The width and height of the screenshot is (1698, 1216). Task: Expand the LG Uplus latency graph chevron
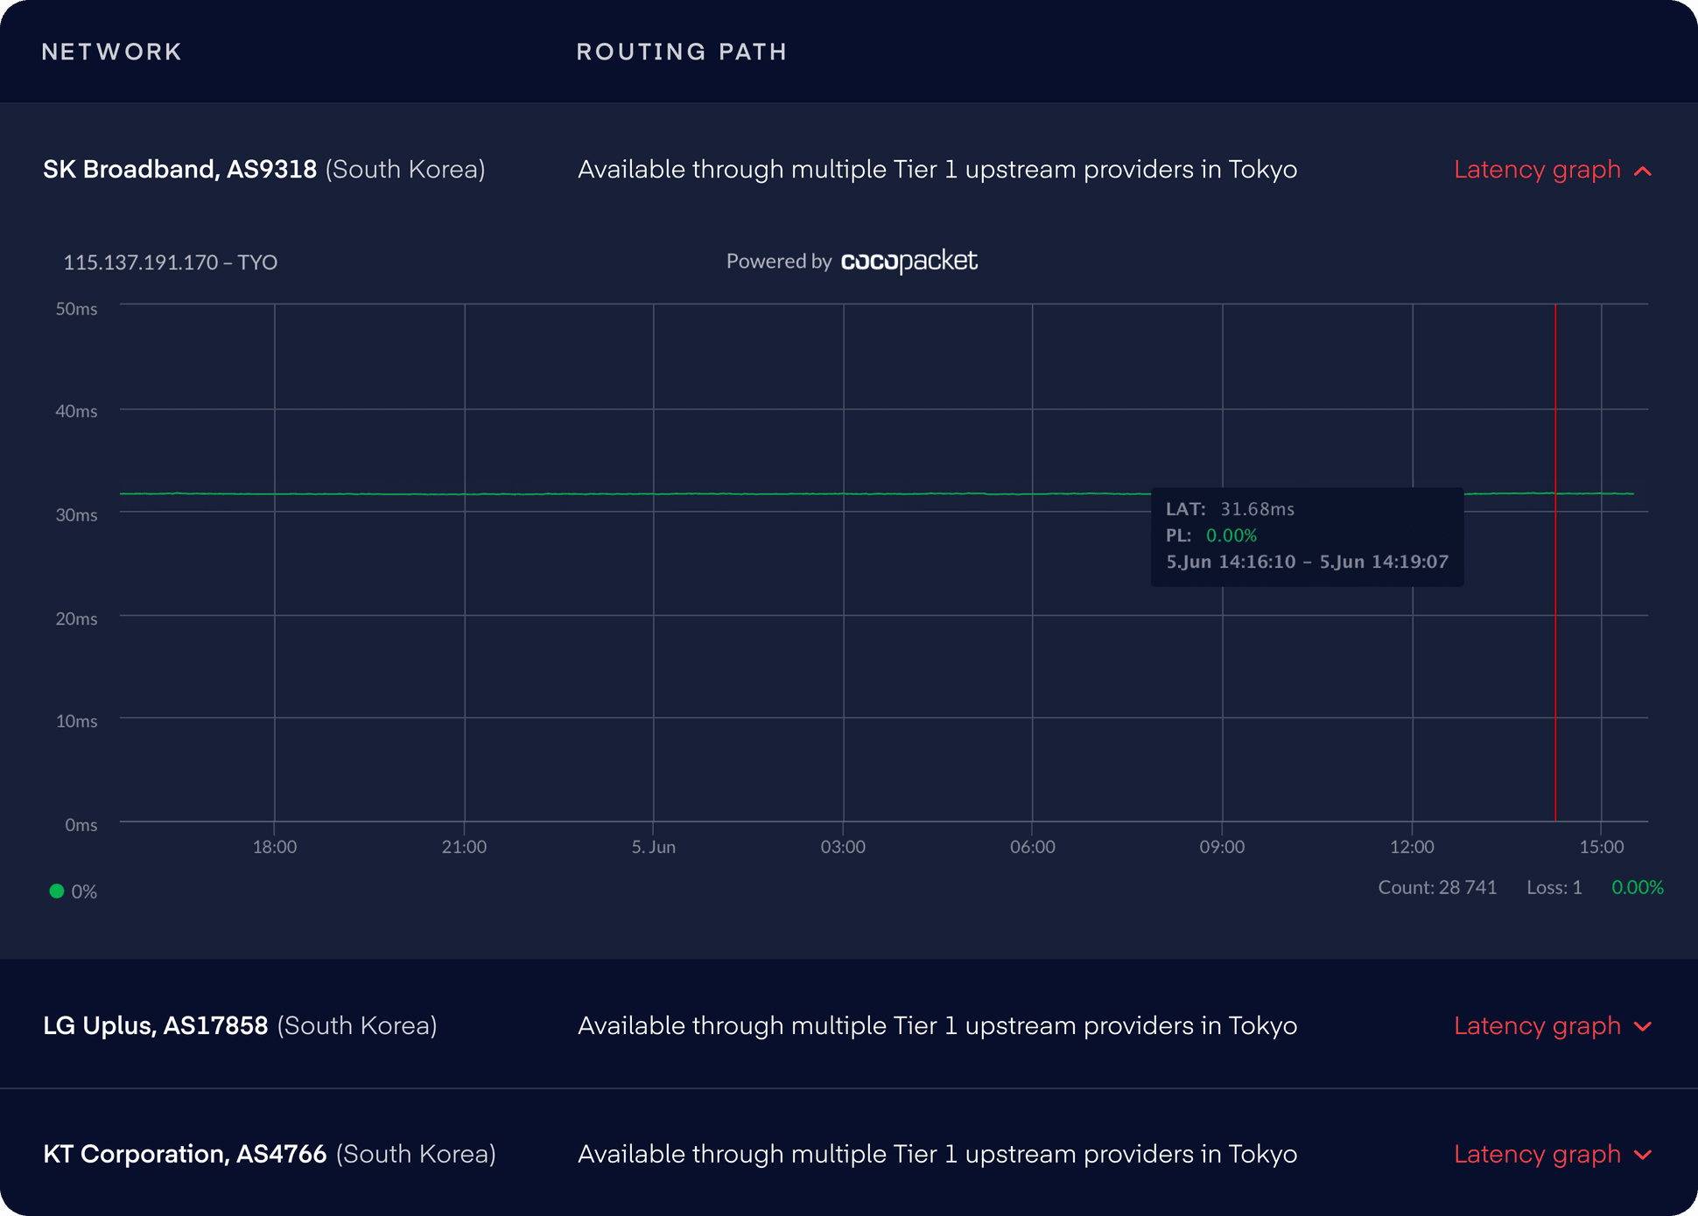[x=1643, y=1027]
